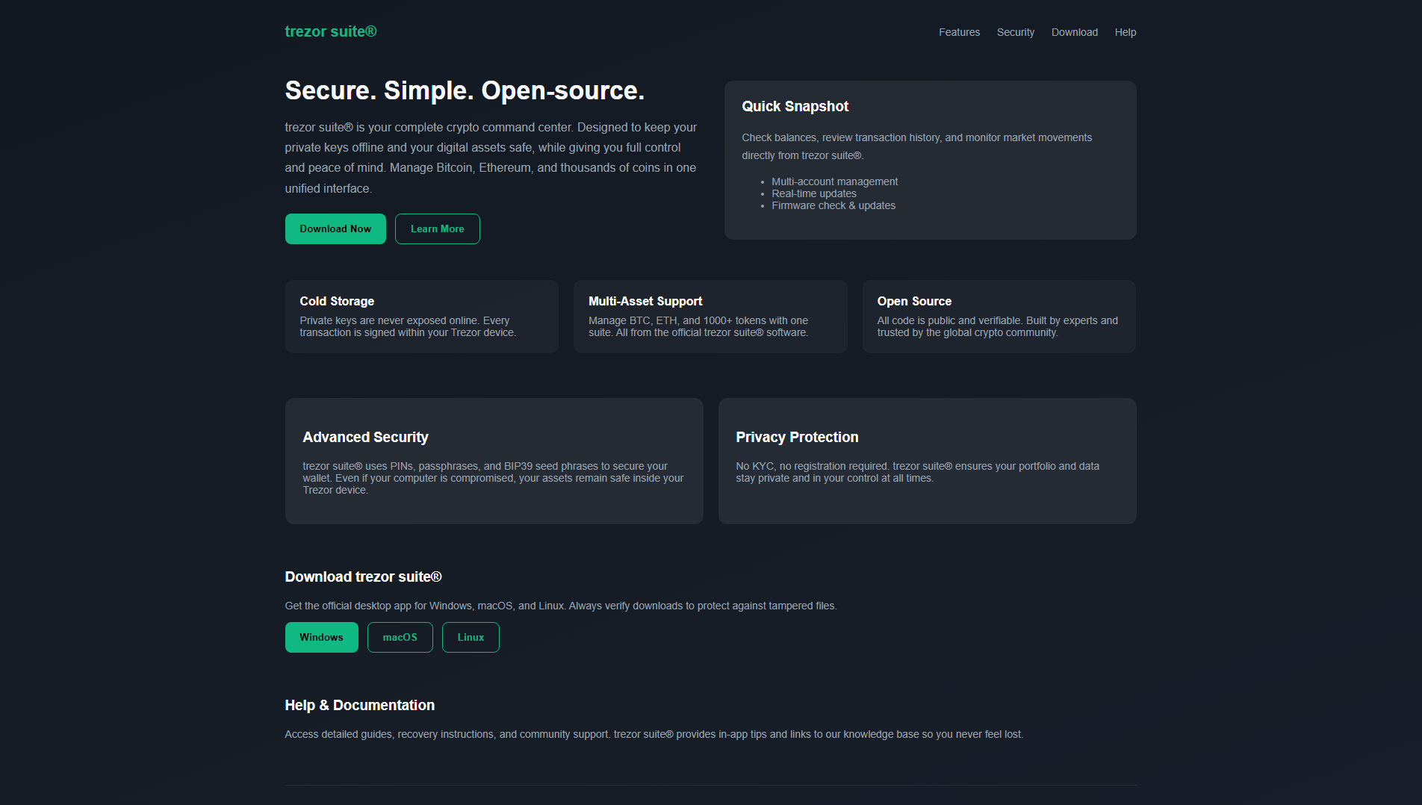
Task: Click the Advanced Security heading
Action: [365, 437]
